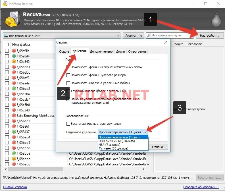Click the red status icon of f_05bef9
Image resolution: width=225 pixels, height=191 pixels.
(x=14, y=78)
